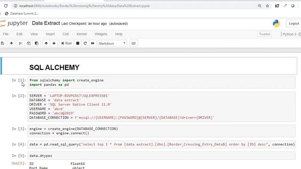Open the DataHack Summit bookmark

pos(21,14)
